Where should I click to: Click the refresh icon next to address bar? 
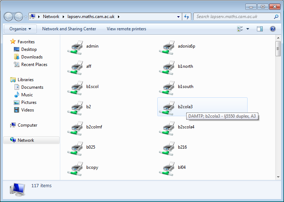coord(187,17)
